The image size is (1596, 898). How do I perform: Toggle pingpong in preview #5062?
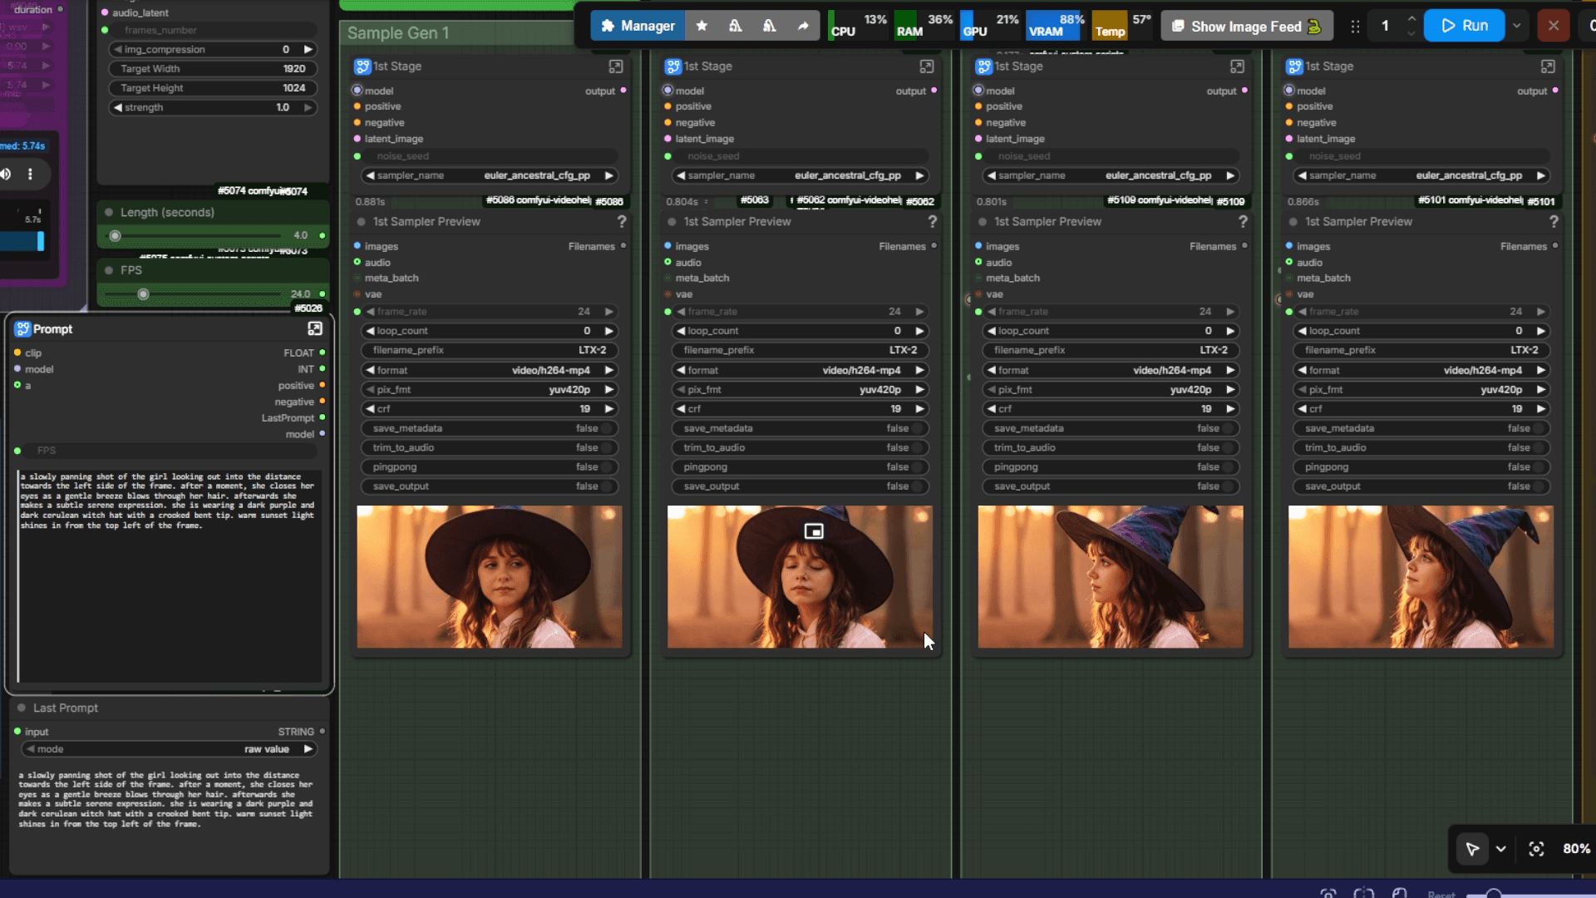tap(802, 467)
